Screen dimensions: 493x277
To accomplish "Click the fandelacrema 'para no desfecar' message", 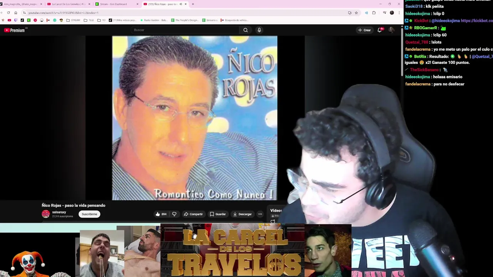I will [435, 84].
